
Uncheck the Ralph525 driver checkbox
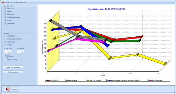pyautogui.click(x=5, y=8)
